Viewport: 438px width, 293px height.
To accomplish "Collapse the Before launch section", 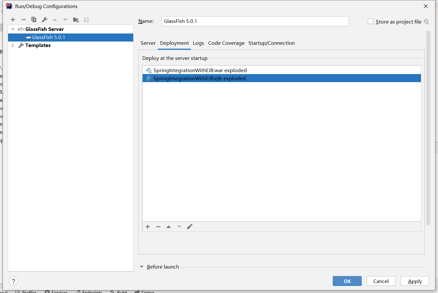I will [x=142, y=267].
